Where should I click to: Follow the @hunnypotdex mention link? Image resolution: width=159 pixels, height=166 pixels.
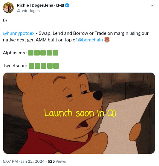click(19, 33)
